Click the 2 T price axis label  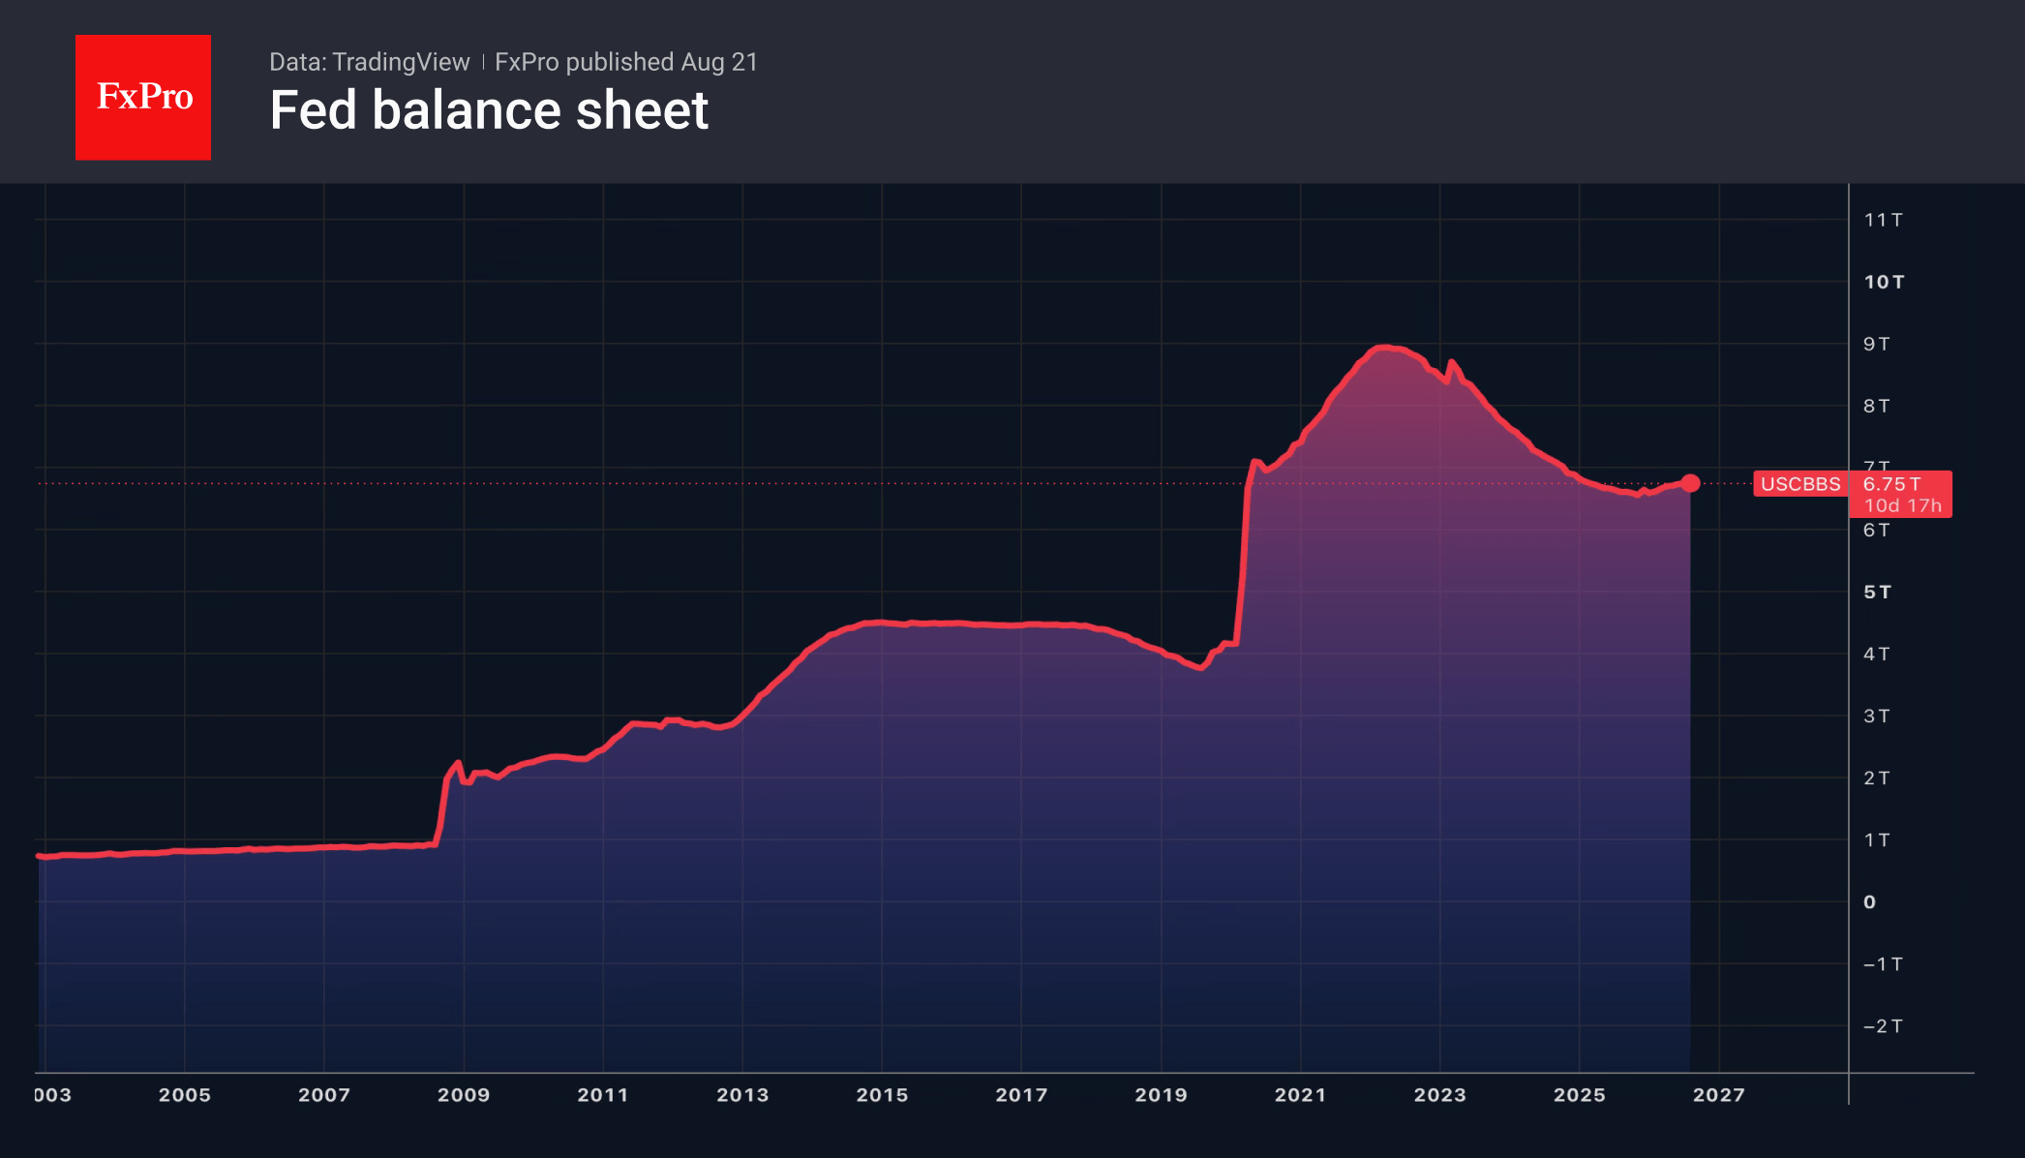click(1876, 777)
